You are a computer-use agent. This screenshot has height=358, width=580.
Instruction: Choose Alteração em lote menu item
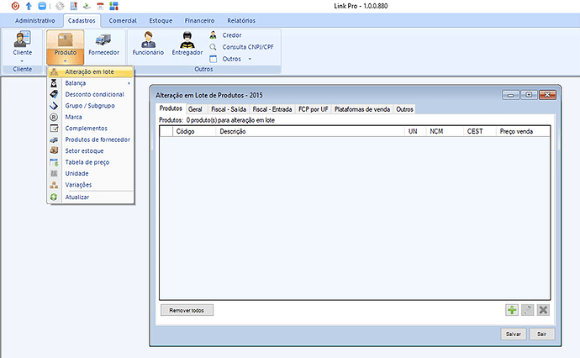(x=91, y=71)
